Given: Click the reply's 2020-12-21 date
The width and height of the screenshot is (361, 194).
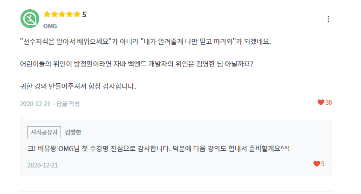Looking at the screenshot, I should [x=42, y=165].
